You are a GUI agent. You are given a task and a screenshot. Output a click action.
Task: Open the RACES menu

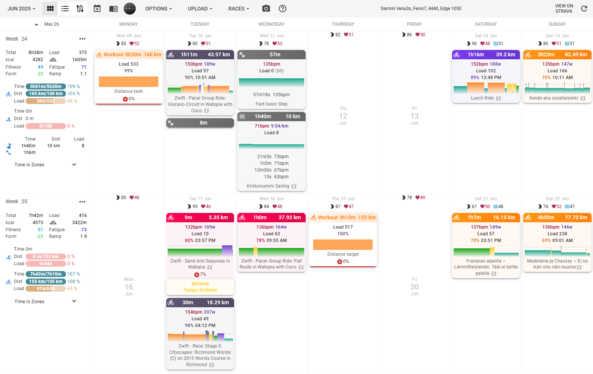(239, 9)
